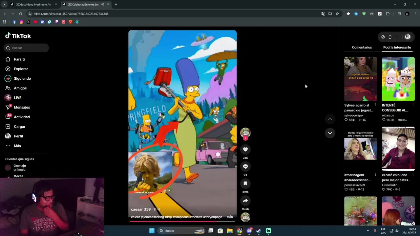Open options menu for #marinagold video

(x=375, y=175)
